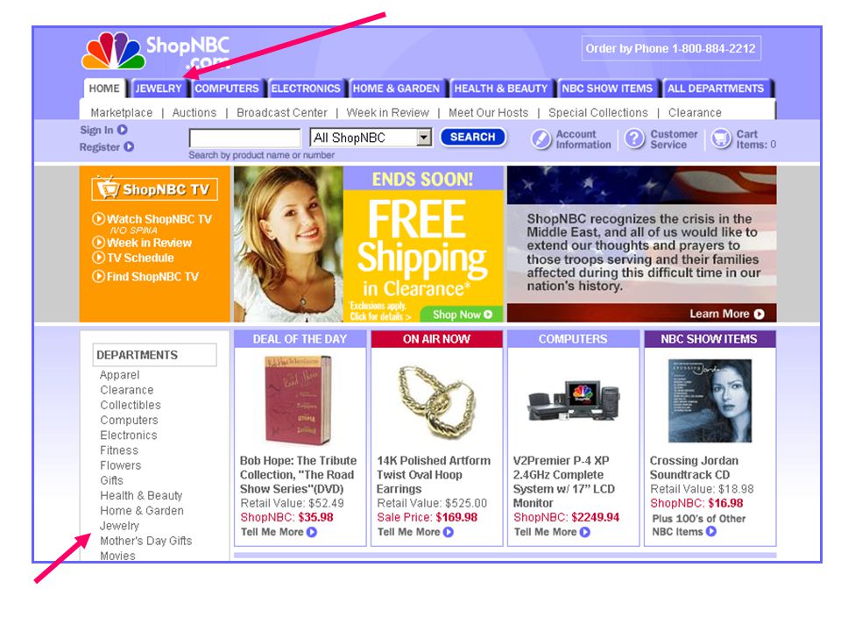Image resolution: width=841 pixels, height=631 pixels.
Task: Click Health & Beauty in Departments list
Action: pos(141,495)
